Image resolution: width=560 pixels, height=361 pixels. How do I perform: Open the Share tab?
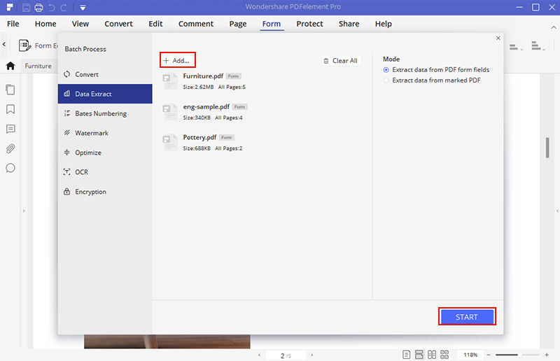349,24
